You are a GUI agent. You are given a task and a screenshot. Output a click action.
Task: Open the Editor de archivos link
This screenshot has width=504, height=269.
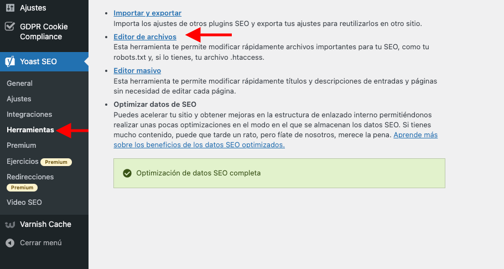point(145,37)
